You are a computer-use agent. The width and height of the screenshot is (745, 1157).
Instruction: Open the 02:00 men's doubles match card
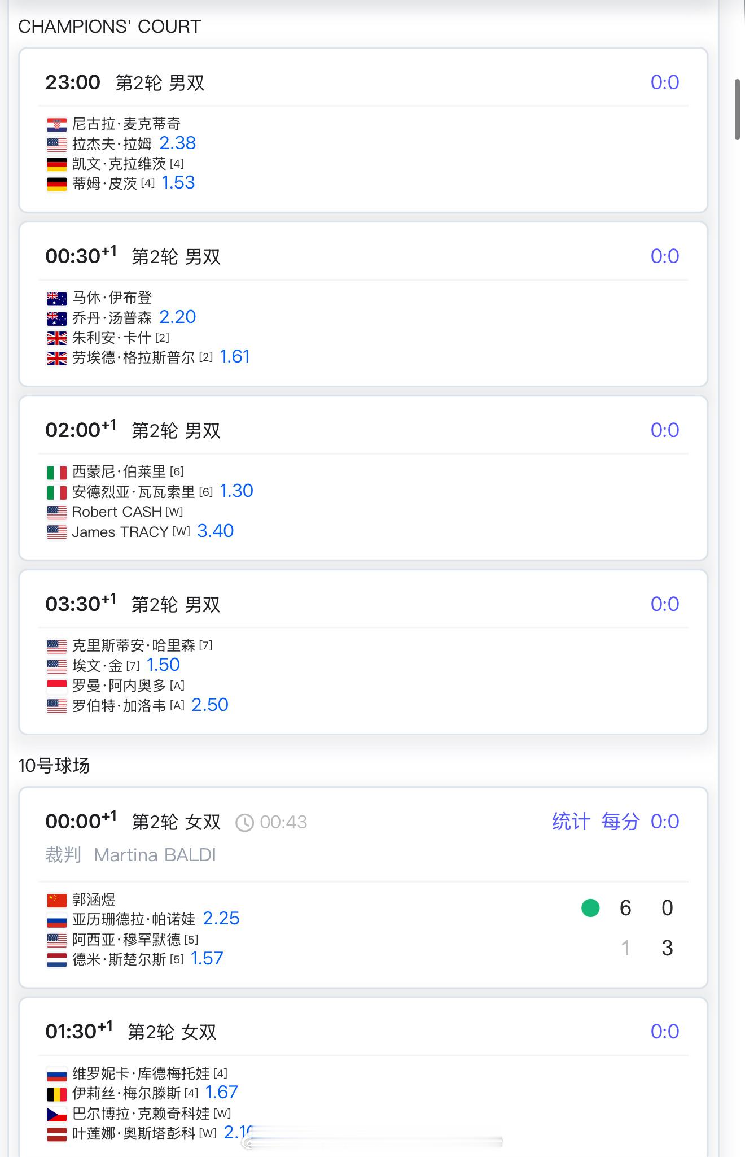[x=363, y=478]
